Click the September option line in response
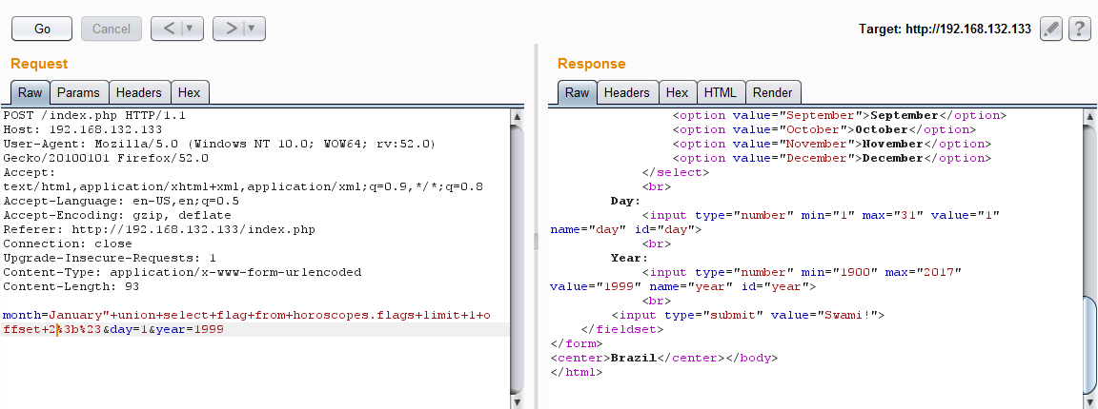This screenshot has height=409, width=1098. click(x=840, y=115)
